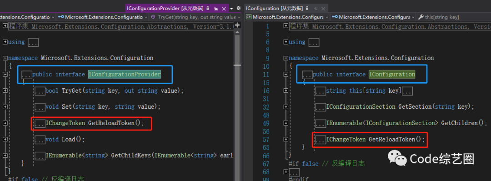
Task: Click collapsed ellipsis box after left using
Action: (x=33, y=42)
